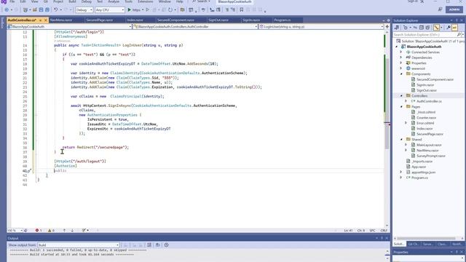
Task: Open the Show output from Build dropdown
Action: (x=79, y=245)
